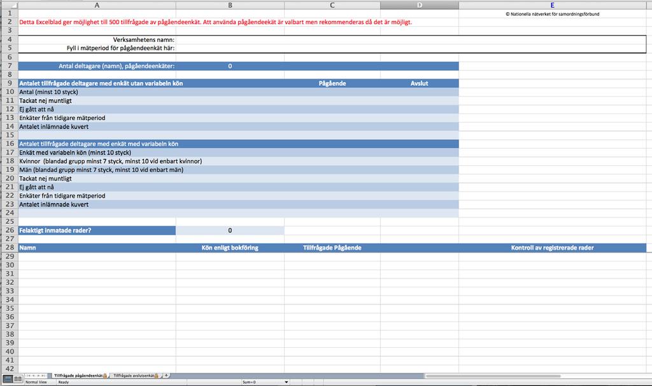Open the Sum=0 dropdown in status bar
This screenshot has width=652, height=386.
286,382
